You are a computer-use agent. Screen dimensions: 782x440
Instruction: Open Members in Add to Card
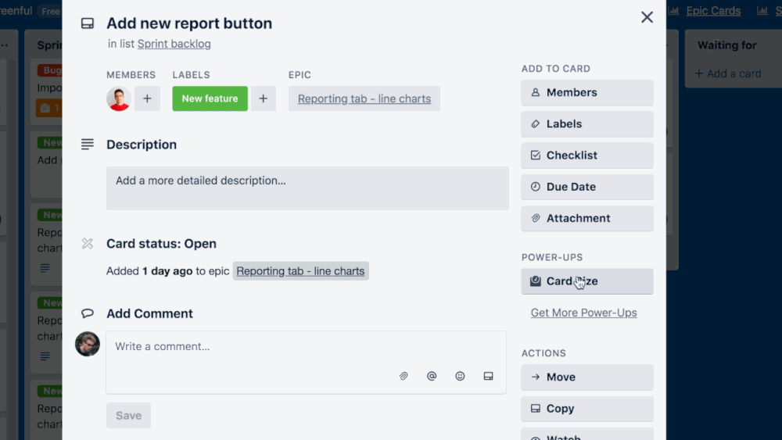[x=587, y=93]
